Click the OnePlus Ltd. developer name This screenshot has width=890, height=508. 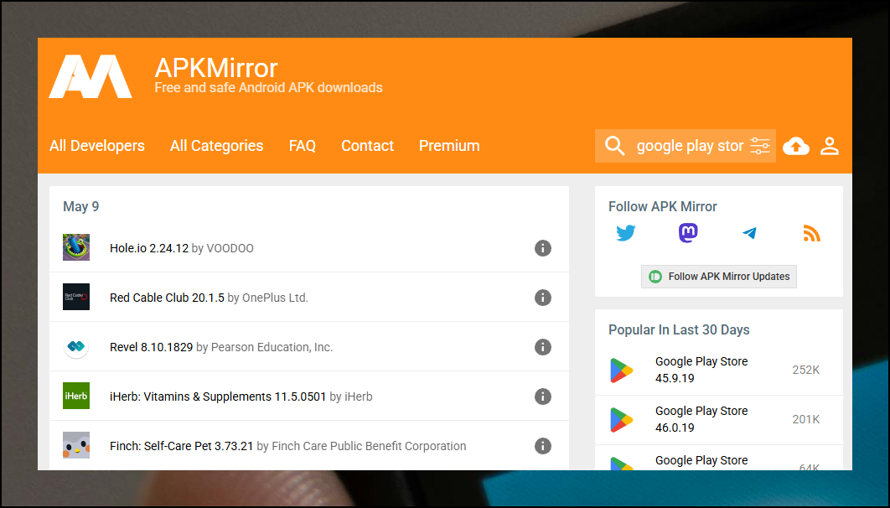[x=275, y=298]
